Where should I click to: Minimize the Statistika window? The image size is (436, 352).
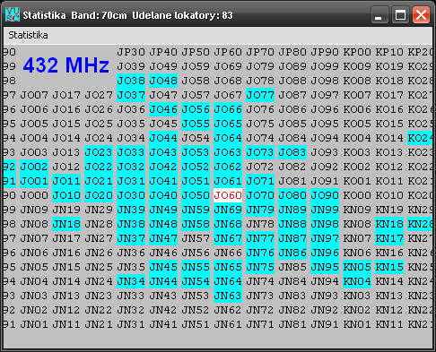pos(379,14)
